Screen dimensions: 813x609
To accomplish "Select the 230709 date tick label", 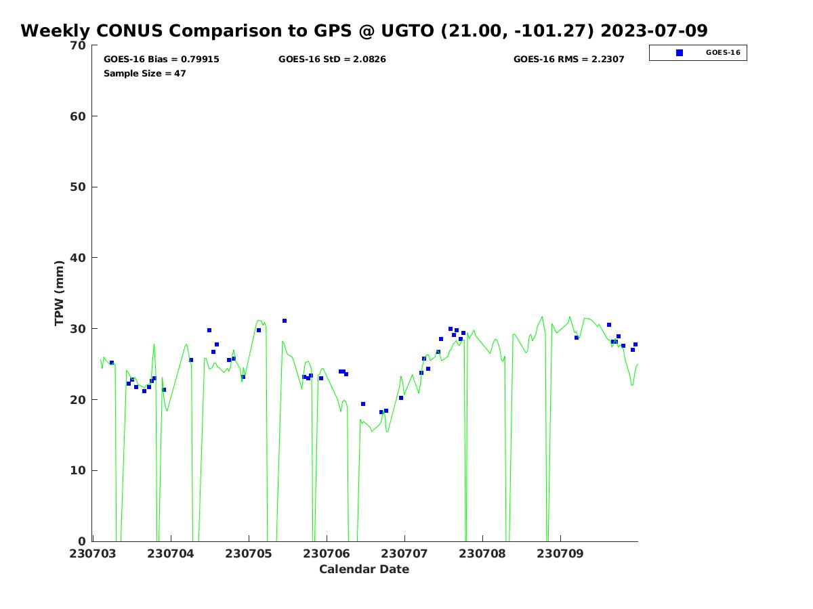I will click(x=560, y=554).
